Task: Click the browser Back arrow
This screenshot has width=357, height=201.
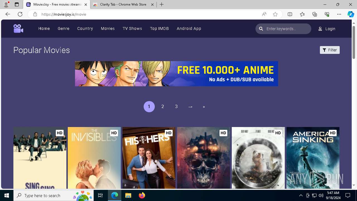Action: click(8, 14)
